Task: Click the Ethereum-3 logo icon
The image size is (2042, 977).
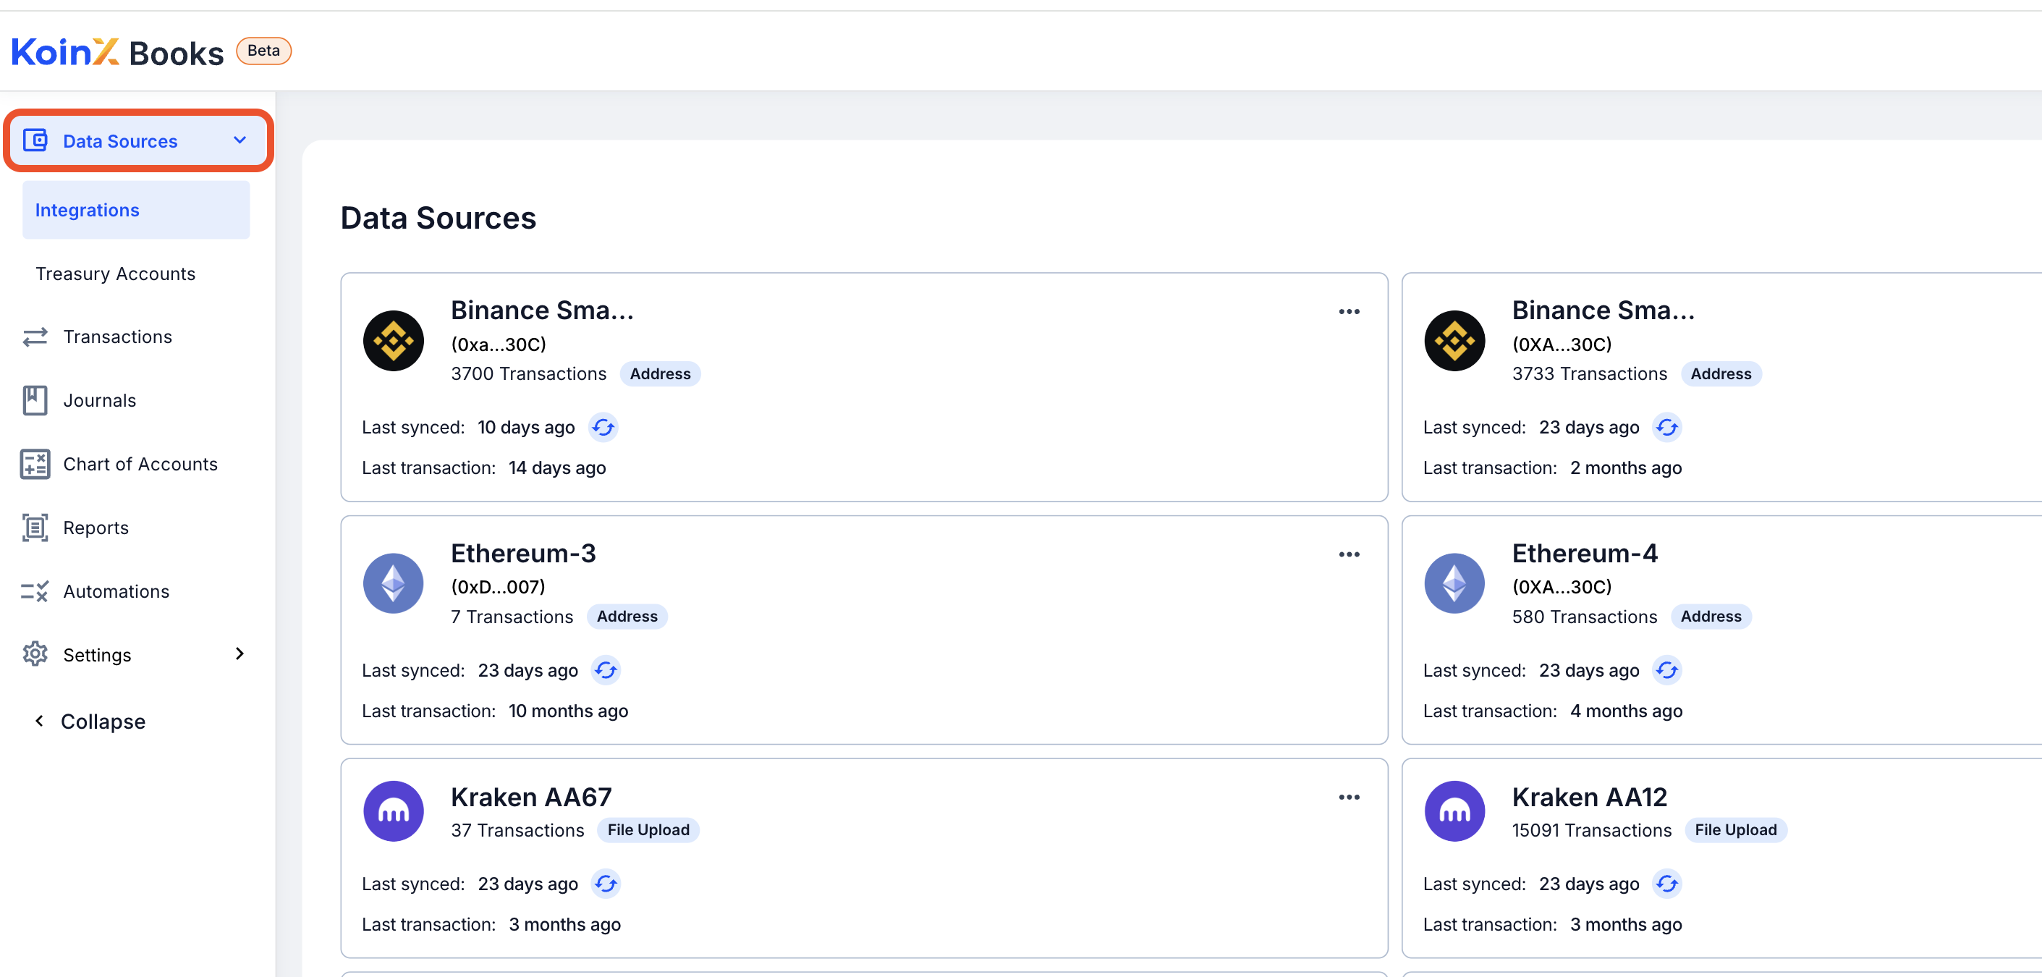Action: pos(393,583)
